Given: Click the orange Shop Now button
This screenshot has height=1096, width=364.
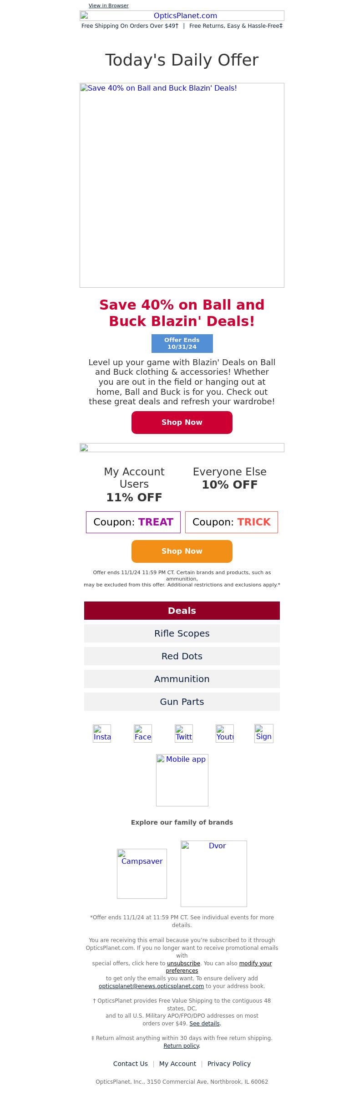Looking at the screenshot, I should [182, 551].
